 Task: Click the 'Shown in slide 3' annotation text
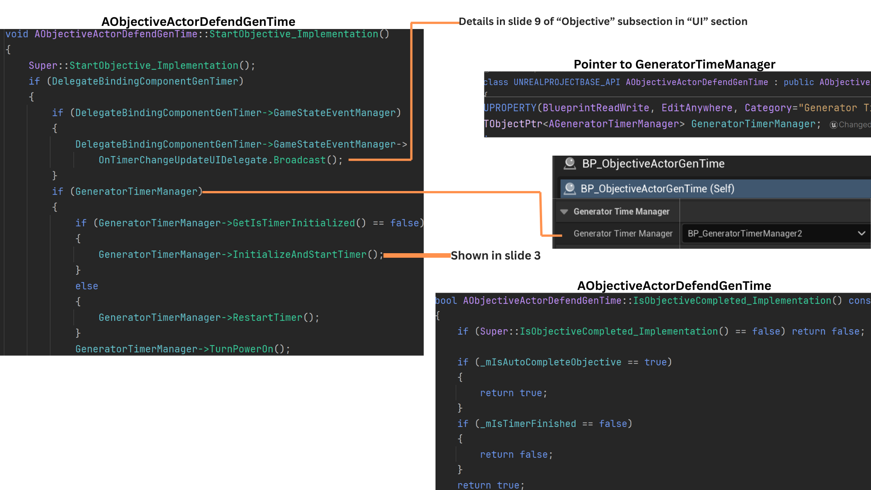point(495,255)
